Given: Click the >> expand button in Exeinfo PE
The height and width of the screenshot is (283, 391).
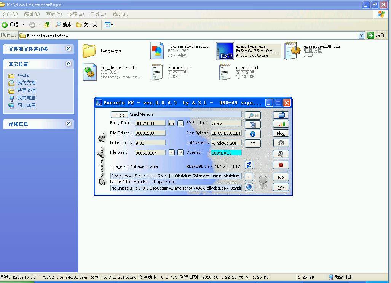Looking at the screenshot, I should (281, 187).
